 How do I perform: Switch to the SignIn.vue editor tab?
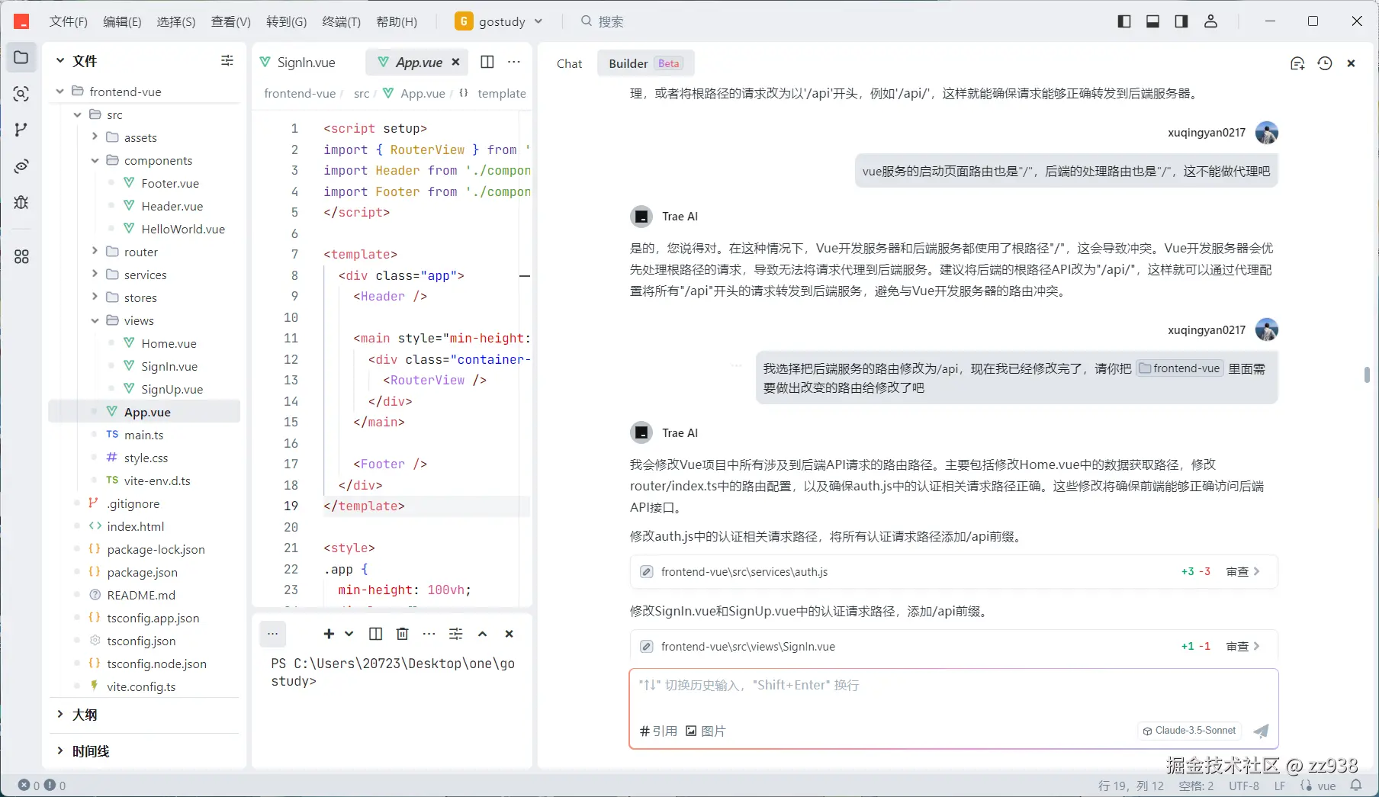tap(307, 63)
